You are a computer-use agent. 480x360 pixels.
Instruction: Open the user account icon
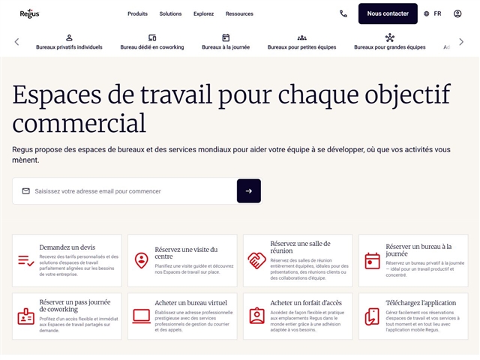457,13
